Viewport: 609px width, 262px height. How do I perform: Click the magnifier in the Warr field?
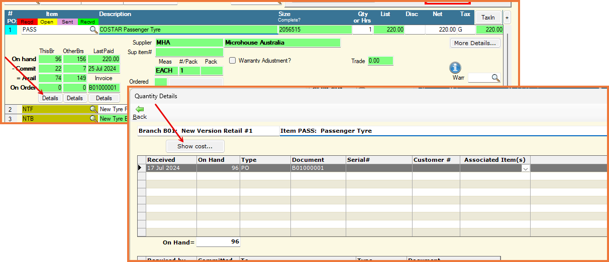495,78
